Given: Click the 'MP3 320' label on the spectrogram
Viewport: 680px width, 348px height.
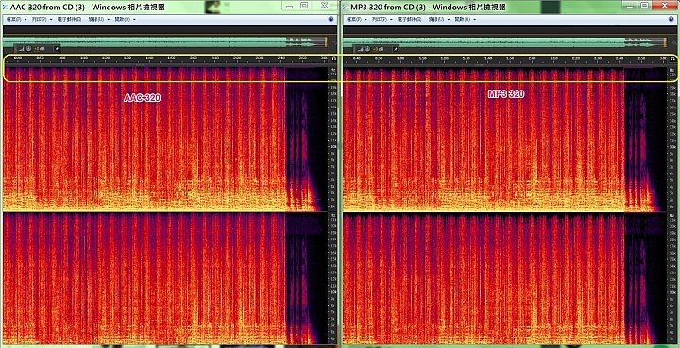Looking at the screenshot, I should [506, 94].
